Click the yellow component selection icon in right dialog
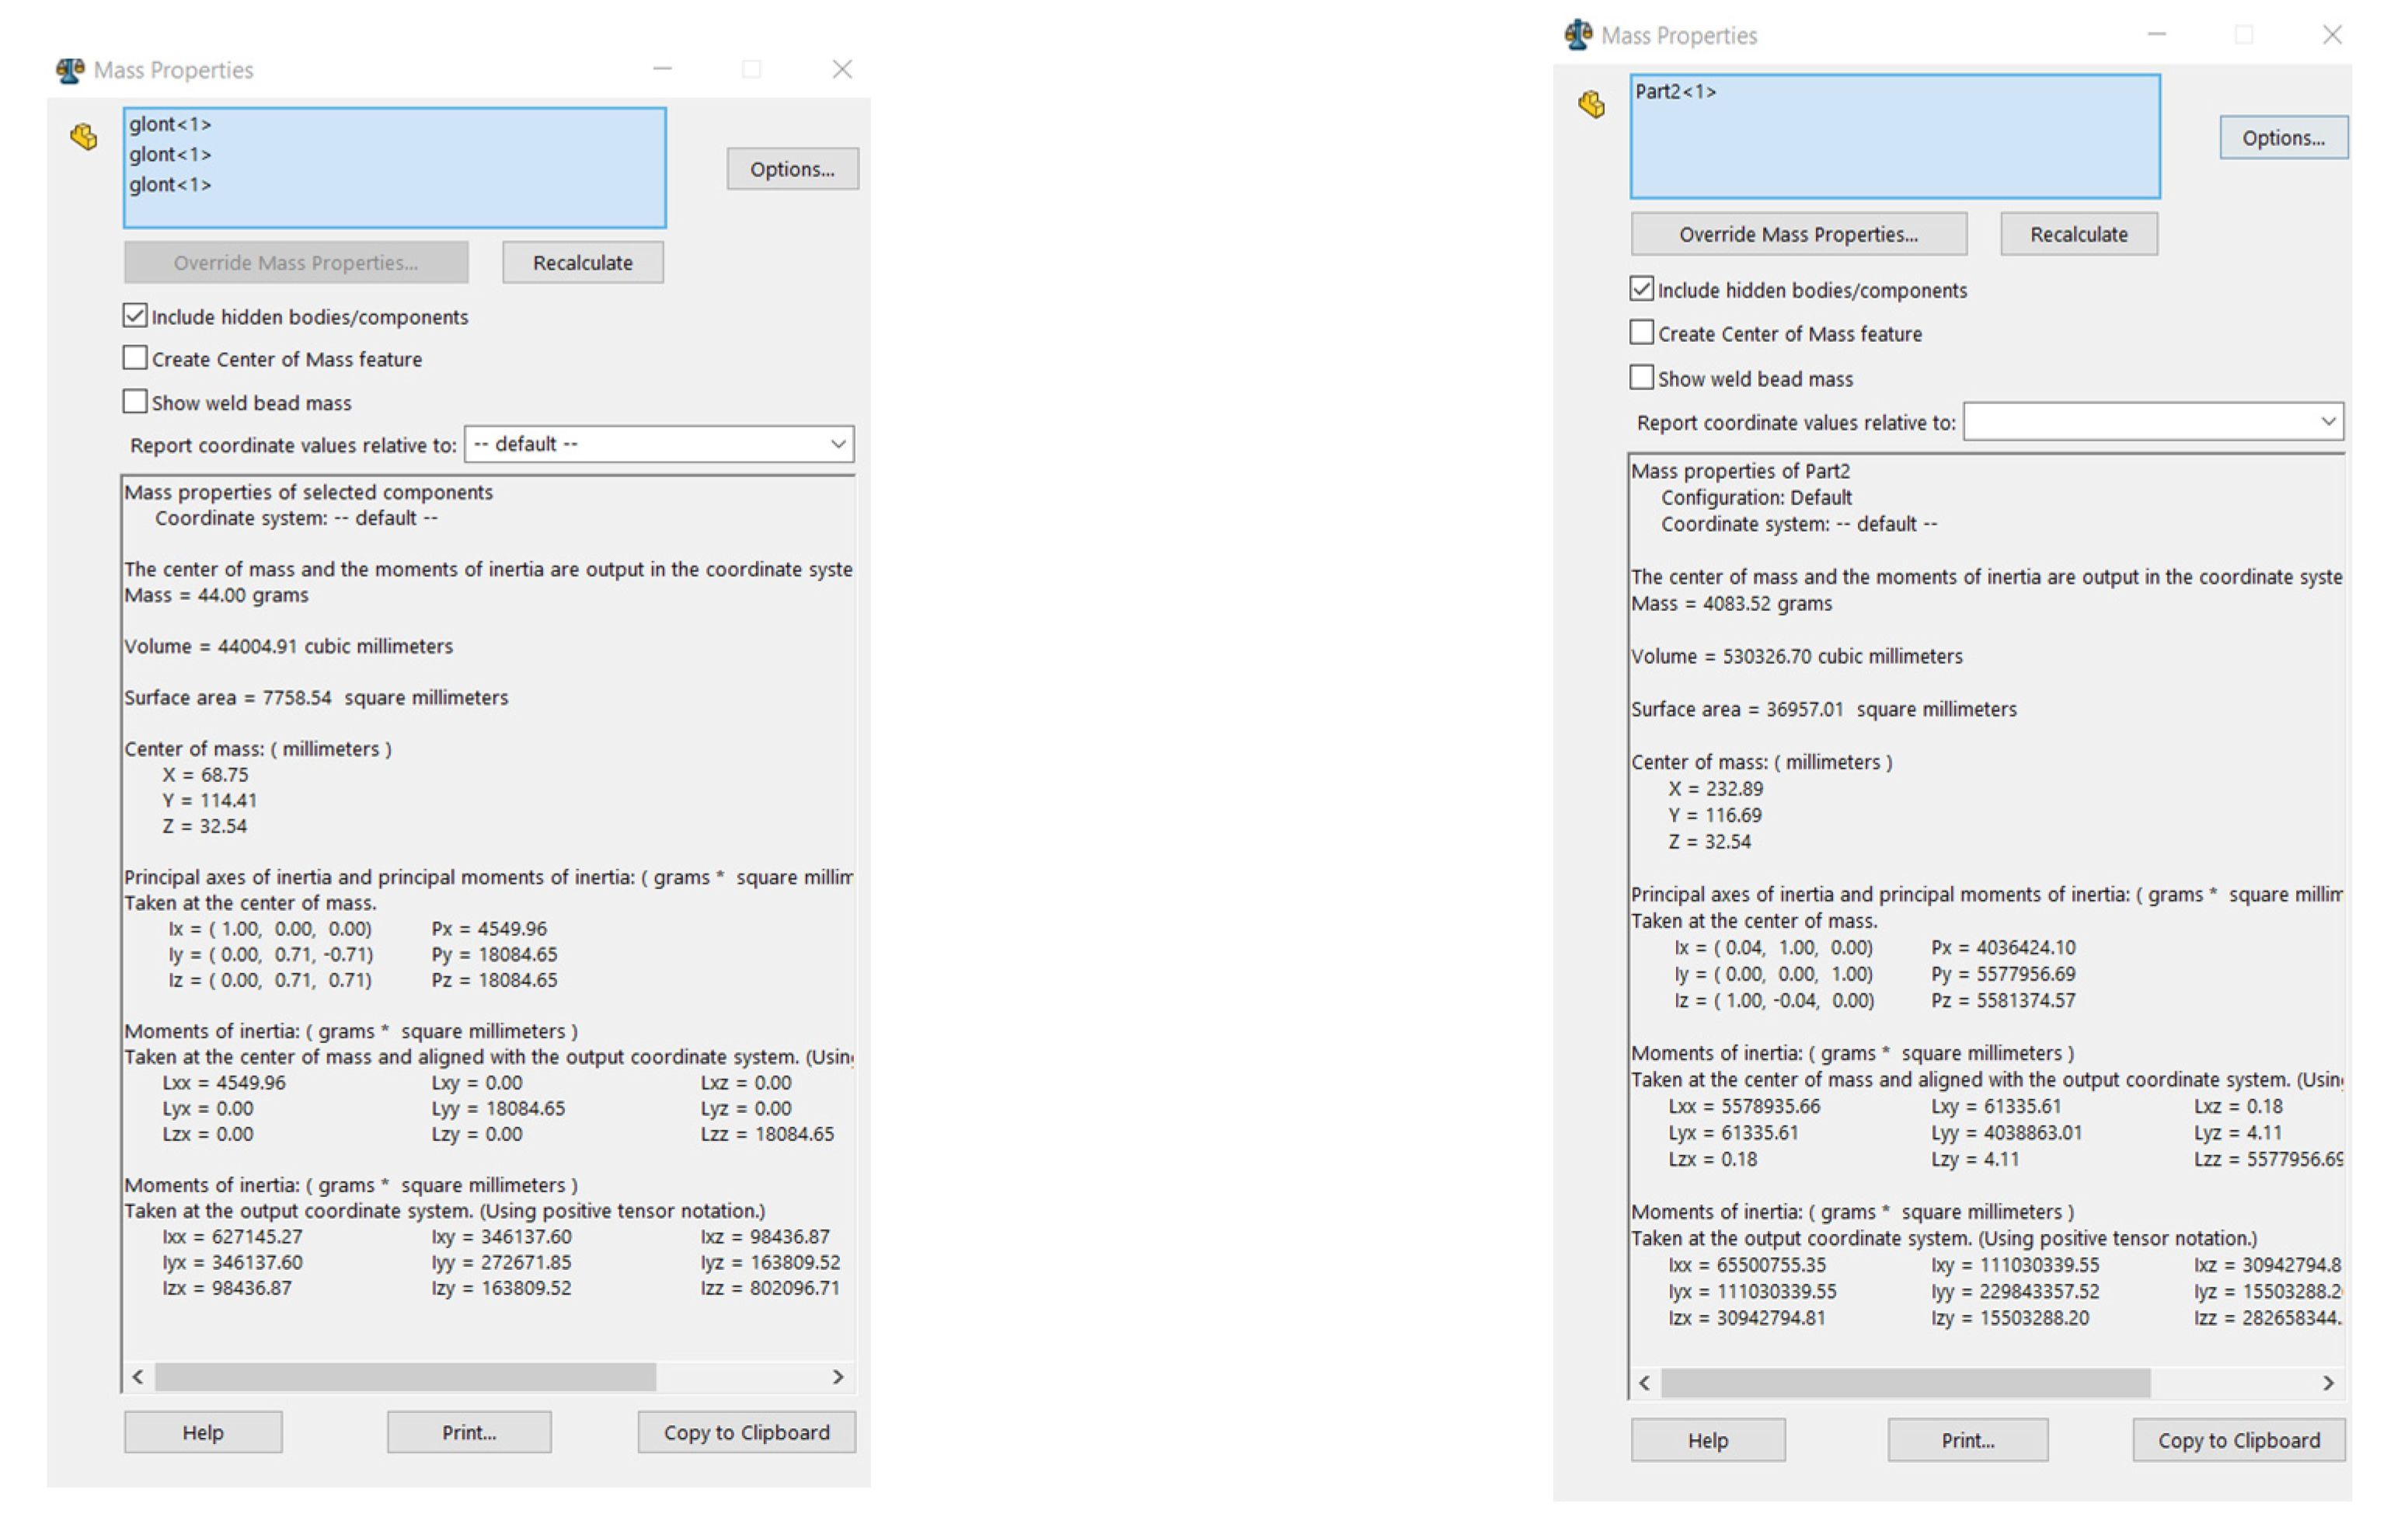The width and height of the screenshot is (2408, 1535). (x=1591, y=104)
